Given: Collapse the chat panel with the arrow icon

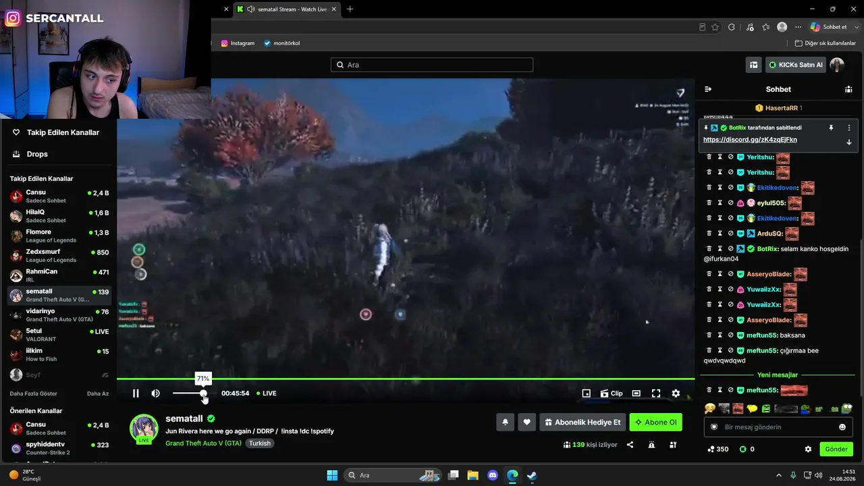Looking at the screenshot, I should pyautogui.click(x=708, y=89).
